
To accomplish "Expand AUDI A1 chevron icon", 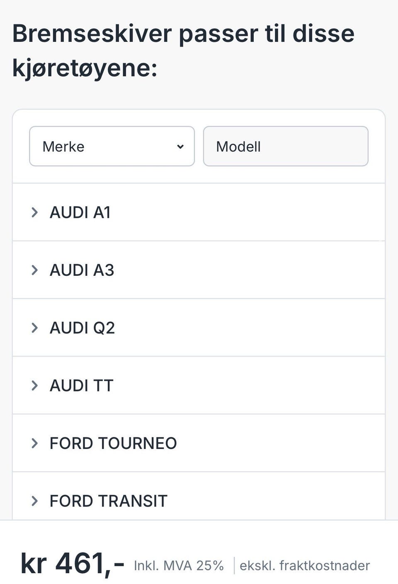I will (x=35, y=212).
